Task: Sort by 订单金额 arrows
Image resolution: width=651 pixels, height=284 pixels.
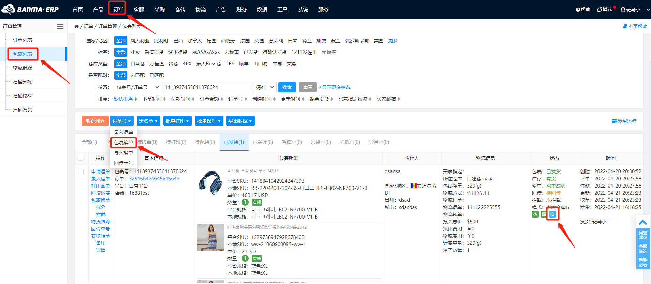Action: 222,99
